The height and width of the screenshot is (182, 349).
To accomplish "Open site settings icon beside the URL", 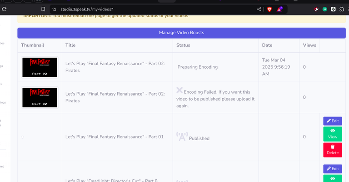I will (55, 10).
